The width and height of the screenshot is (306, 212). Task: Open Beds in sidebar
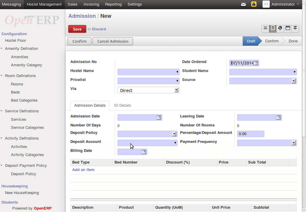pos(16,92)
